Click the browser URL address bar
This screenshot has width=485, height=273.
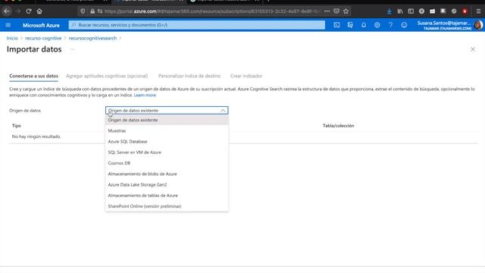(x=211, y=11)
